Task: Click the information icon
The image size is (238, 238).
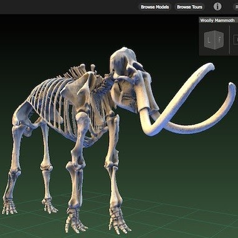Action: tap(217, 7)
